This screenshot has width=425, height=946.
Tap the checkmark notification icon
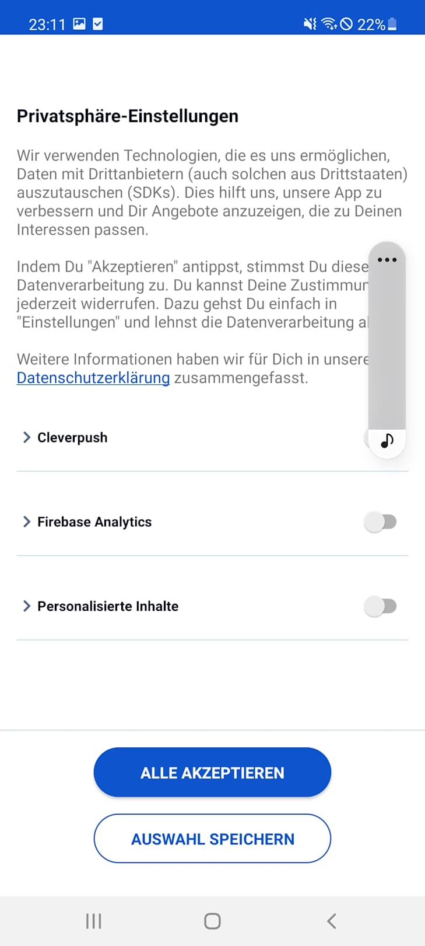pyautogui.click(x=98, y=24)
